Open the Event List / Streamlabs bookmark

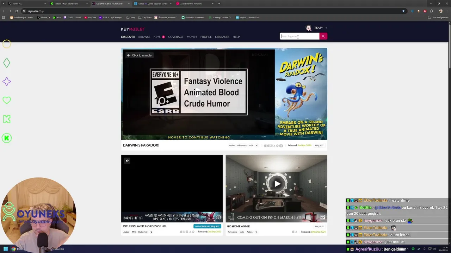pos(193,17)
